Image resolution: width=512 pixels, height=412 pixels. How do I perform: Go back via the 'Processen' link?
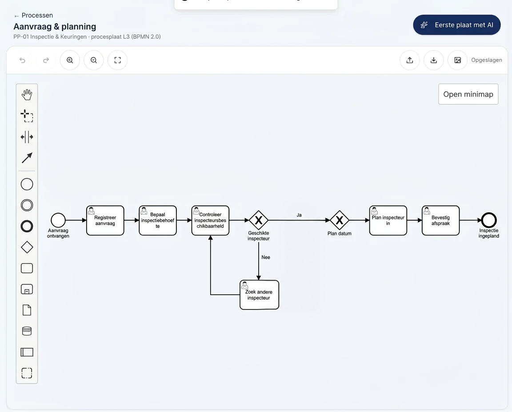[x=34, y=16]
